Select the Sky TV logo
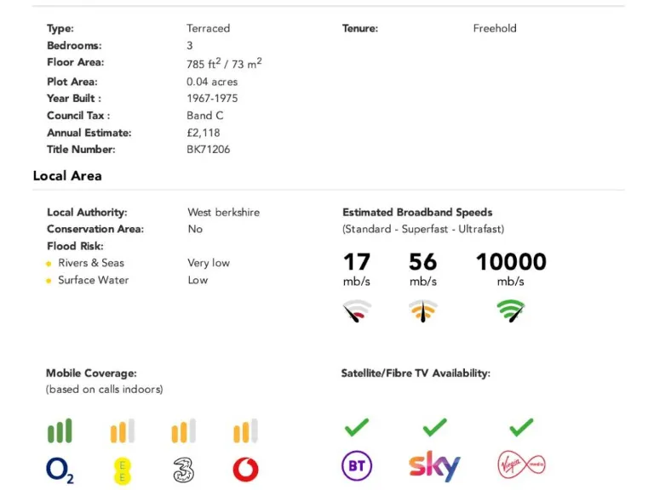This screenshot has height=490, width=654. pyautogui.click(x=434, y=465)
